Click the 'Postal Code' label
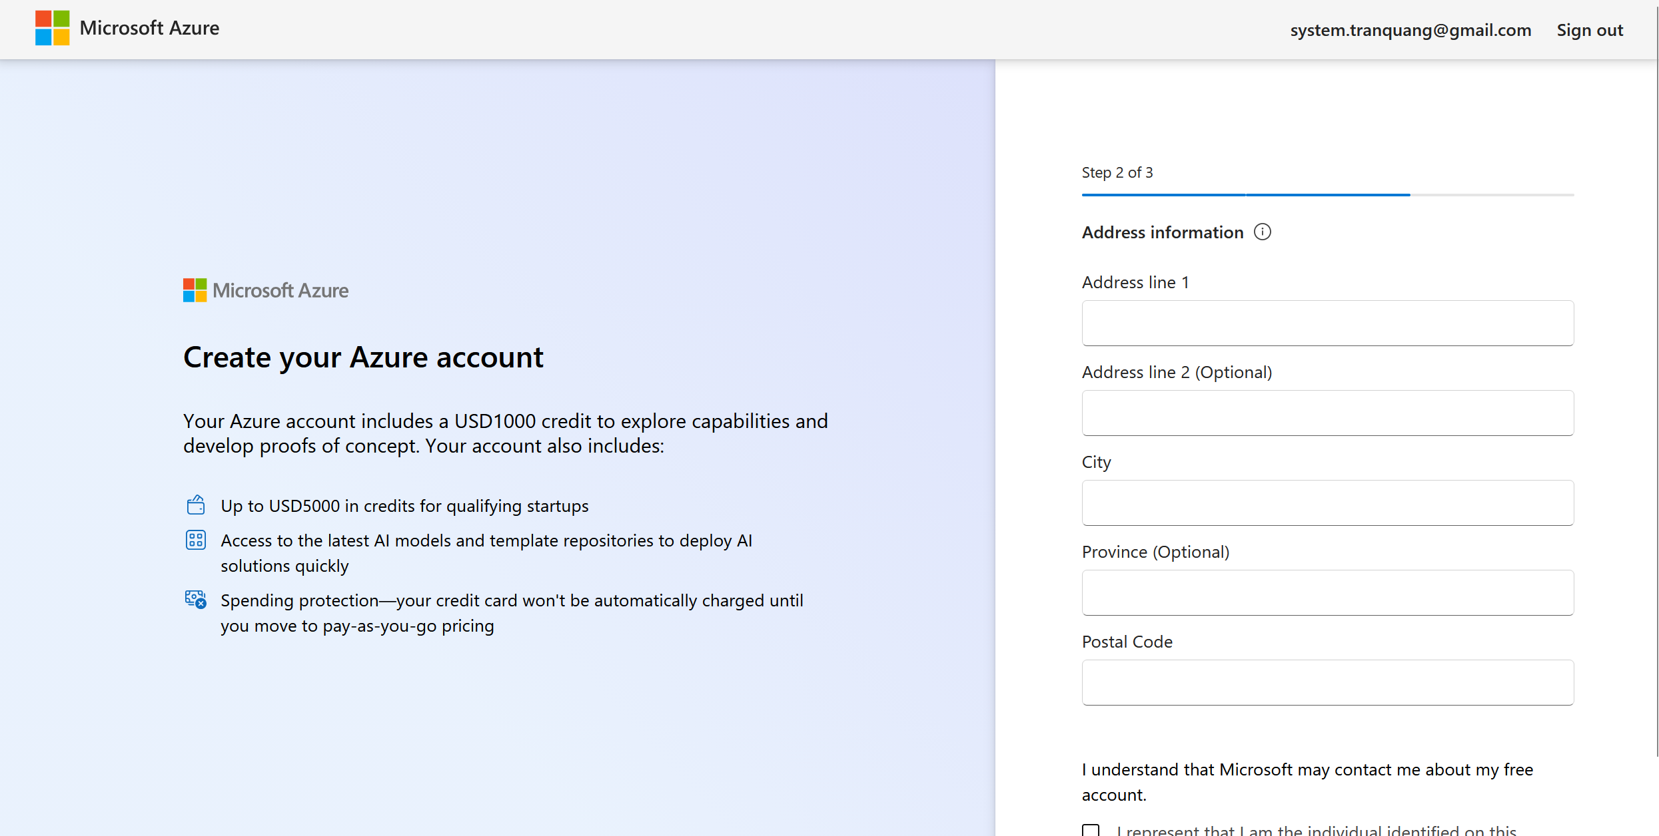The image size is (1659, 836). (x=1127, y=642)
